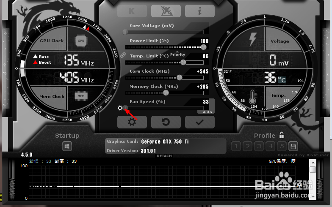Toggle the °C temperature unit
The width and height of the screenshot is (332, 207).
click(282, 80)
